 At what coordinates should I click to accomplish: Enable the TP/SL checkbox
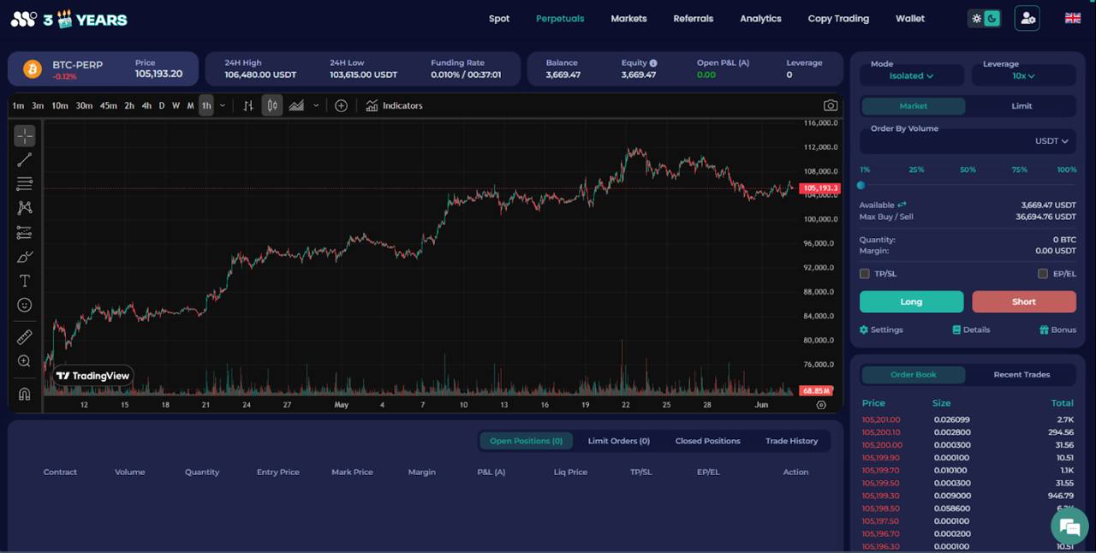(865, 274)
